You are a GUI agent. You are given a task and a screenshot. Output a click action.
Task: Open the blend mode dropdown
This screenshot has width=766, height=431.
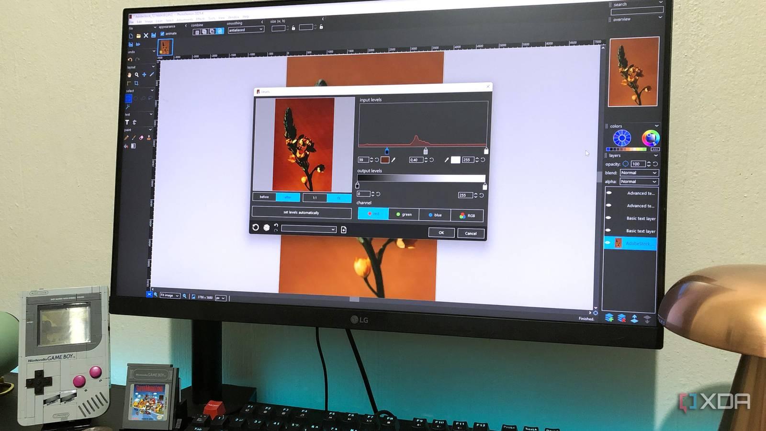pos(639,173)
